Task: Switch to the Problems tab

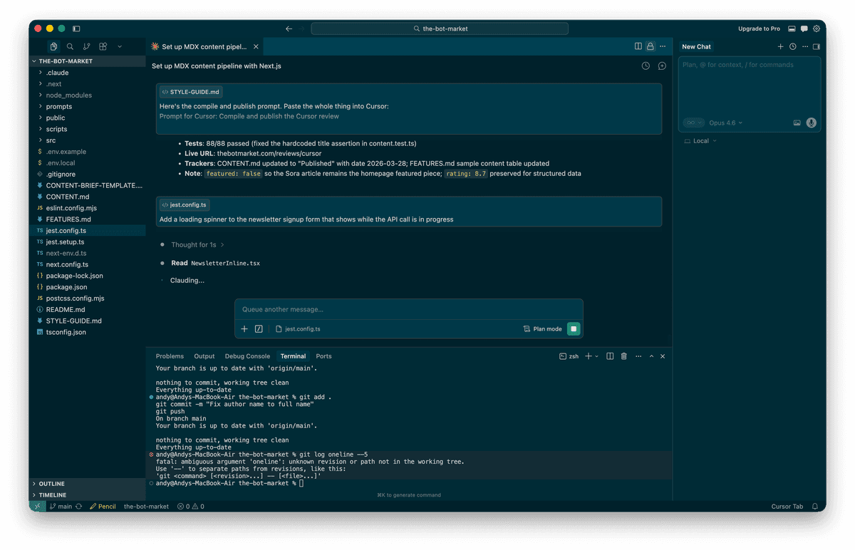Action: [x=170, y=356]
